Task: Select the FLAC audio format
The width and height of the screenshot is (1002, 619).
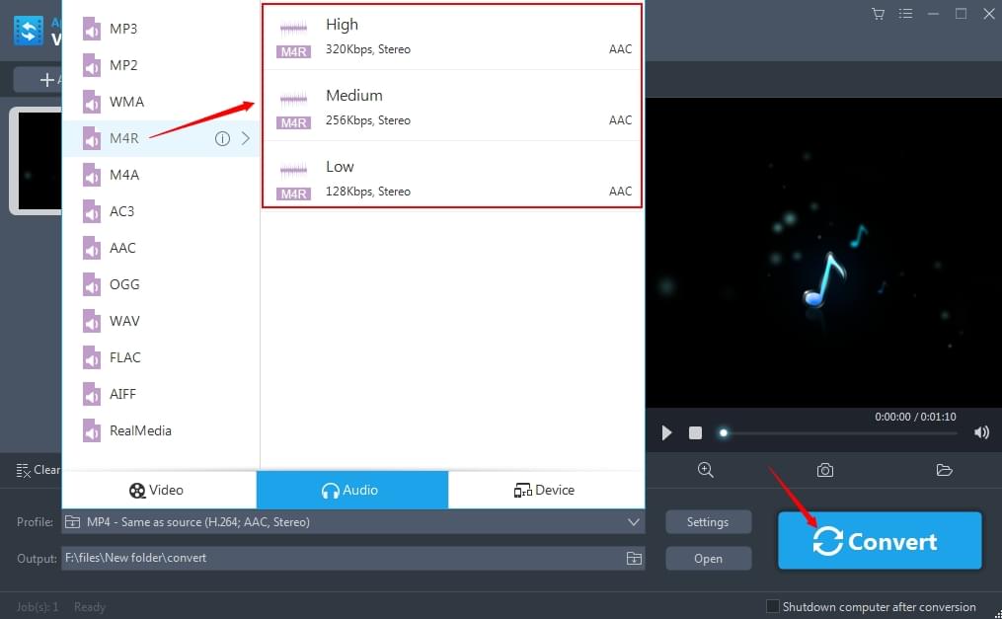Action: [x=124, y=357]
